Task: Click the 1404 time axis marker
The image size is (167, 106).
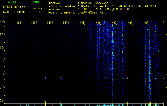Action: 66,23
